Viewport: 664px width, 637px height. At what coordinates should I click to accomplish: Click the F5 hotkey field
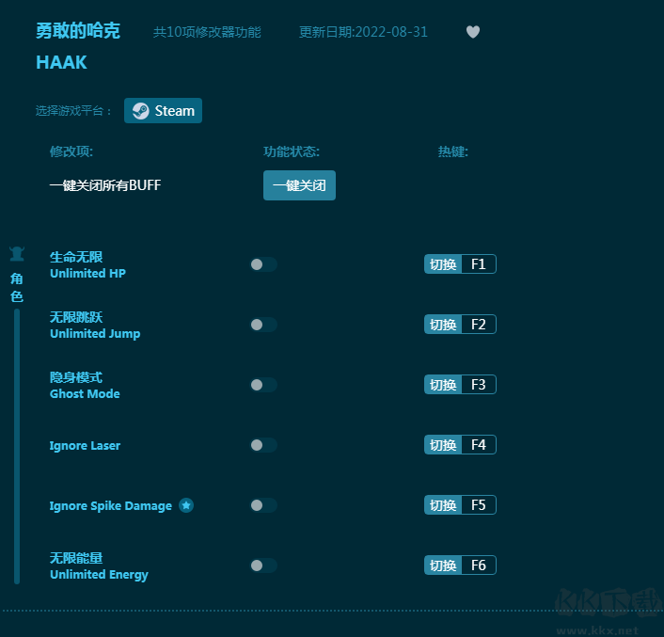coord(479,505)
